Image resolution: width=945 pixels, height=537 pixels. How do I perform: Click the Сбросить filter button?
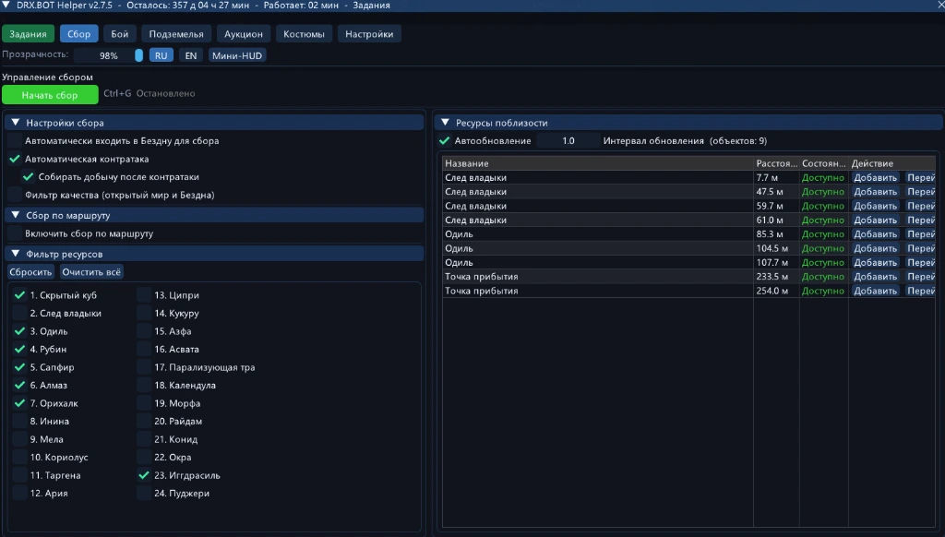point(30,272)
